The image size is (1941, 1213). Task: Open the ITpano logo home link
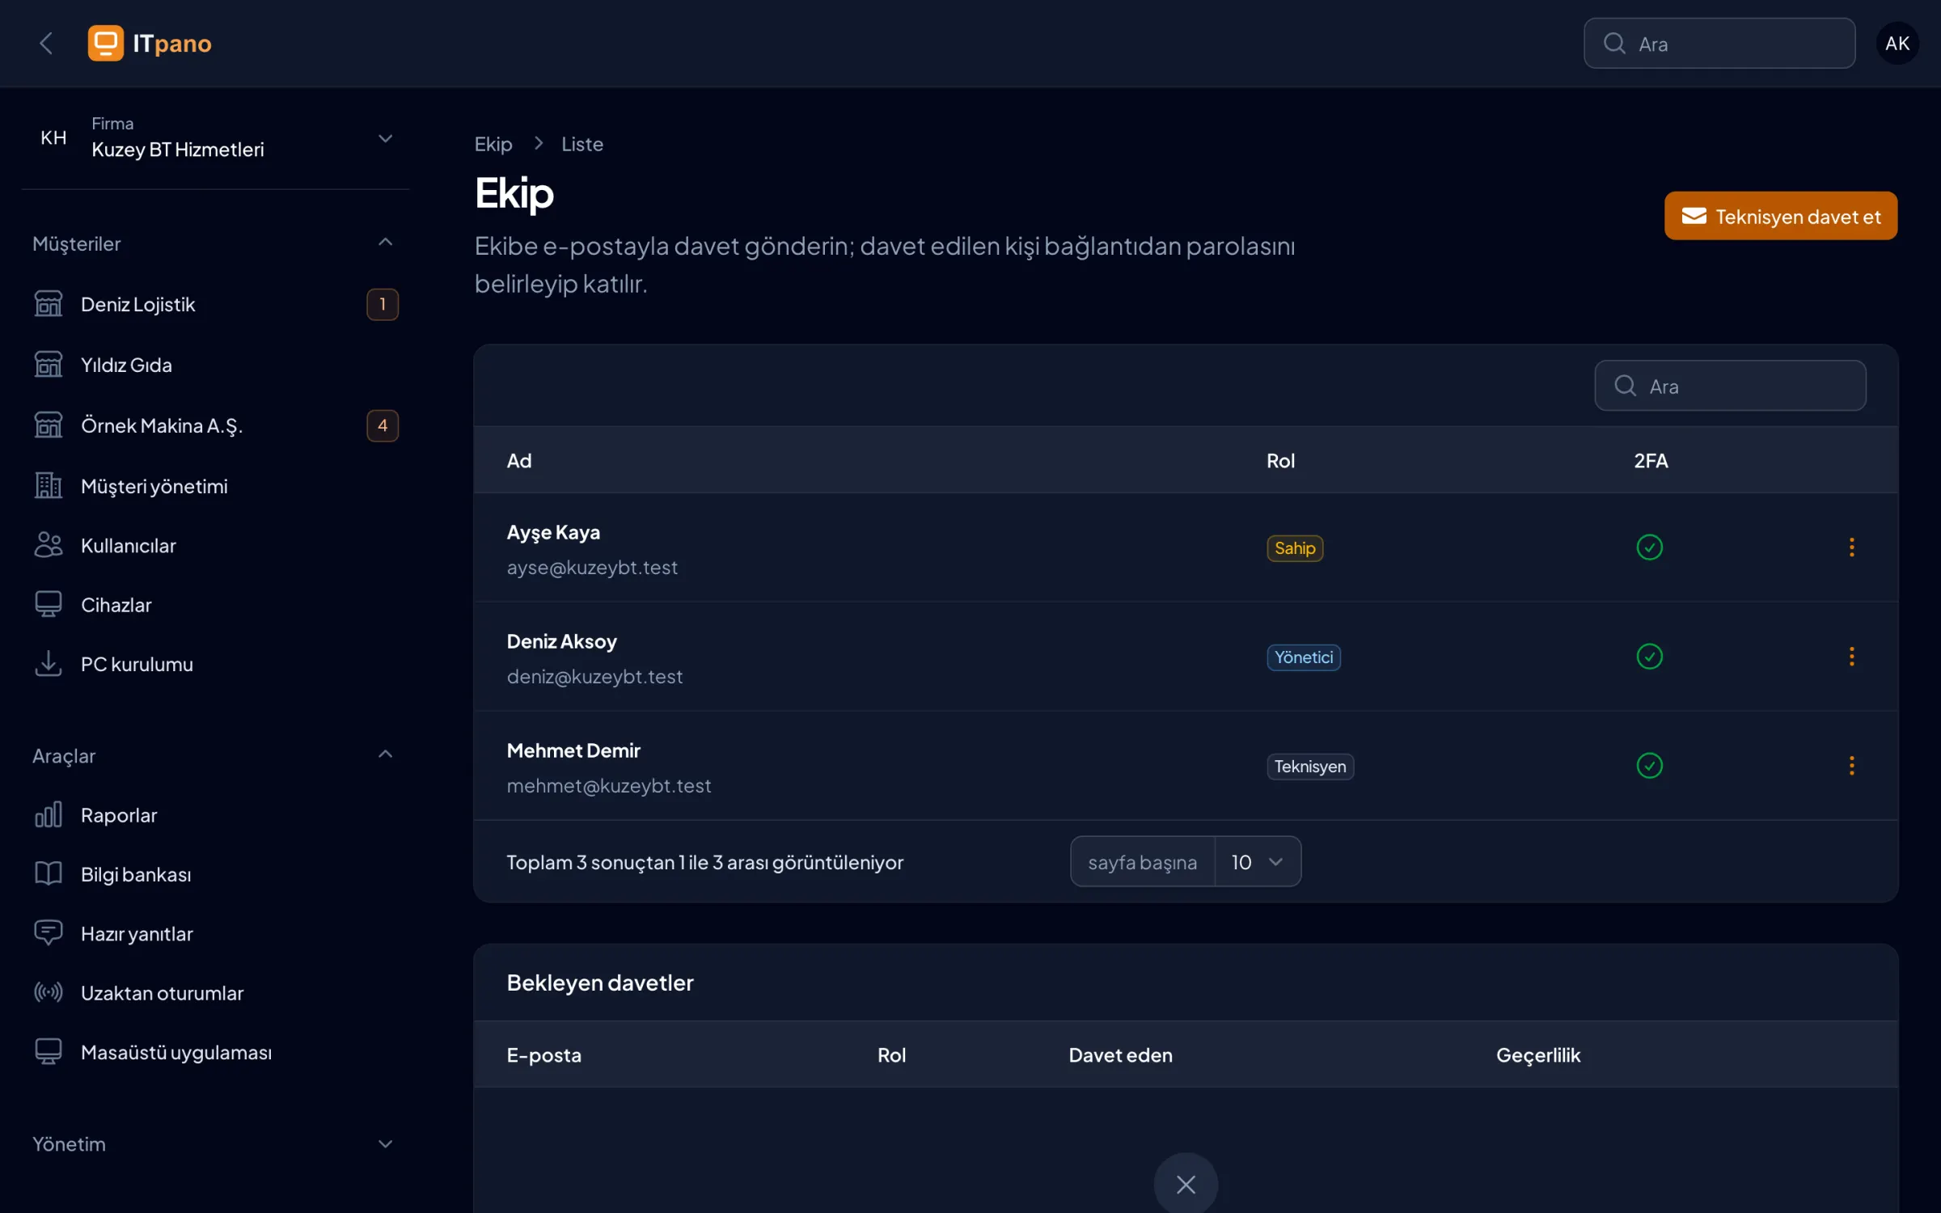coord(150,44)
